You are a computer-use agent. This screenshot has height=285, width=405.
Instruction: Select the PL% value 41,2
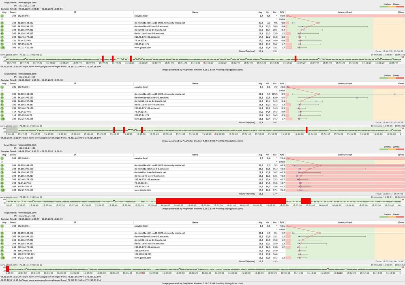pyautogui.click(x=282, y=186)
